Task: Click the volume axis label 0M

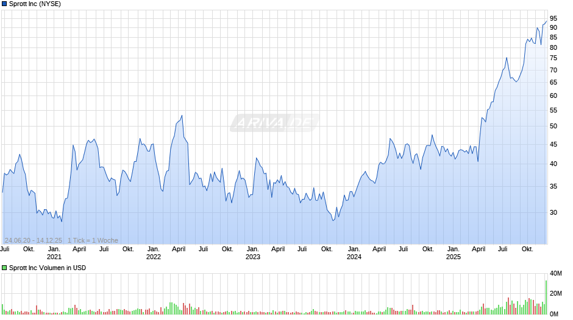Action: coord(554,314)
